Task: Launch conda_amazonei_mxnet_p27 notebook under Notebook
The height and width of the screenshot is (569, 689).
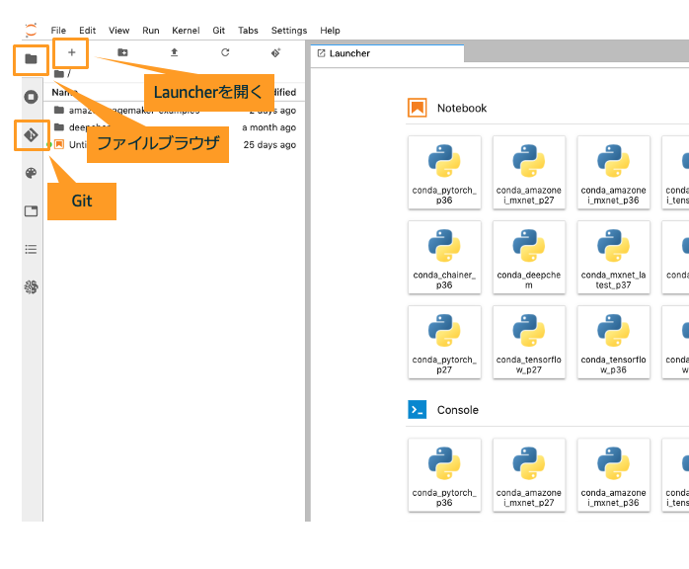Action: click(529, 172)
